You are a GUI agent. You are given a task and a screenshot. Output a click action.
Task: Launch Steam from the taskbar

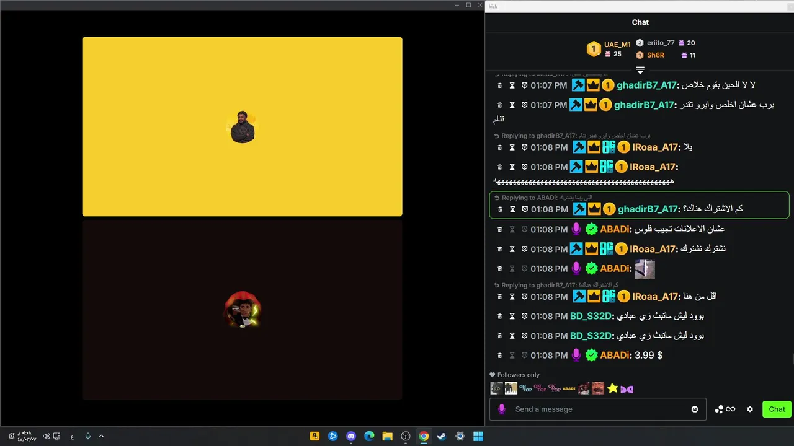coord(442,436)
